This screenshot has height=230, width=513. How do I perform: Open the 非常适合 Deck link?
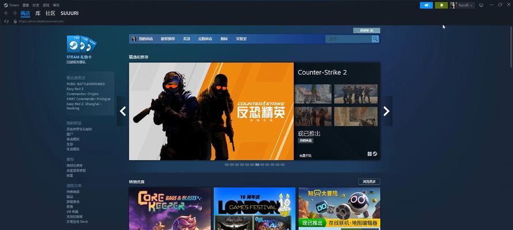[x=77, y=221]
